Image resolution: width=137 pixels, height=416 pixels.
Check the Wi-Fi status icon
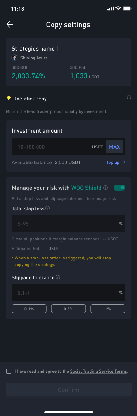118,8
